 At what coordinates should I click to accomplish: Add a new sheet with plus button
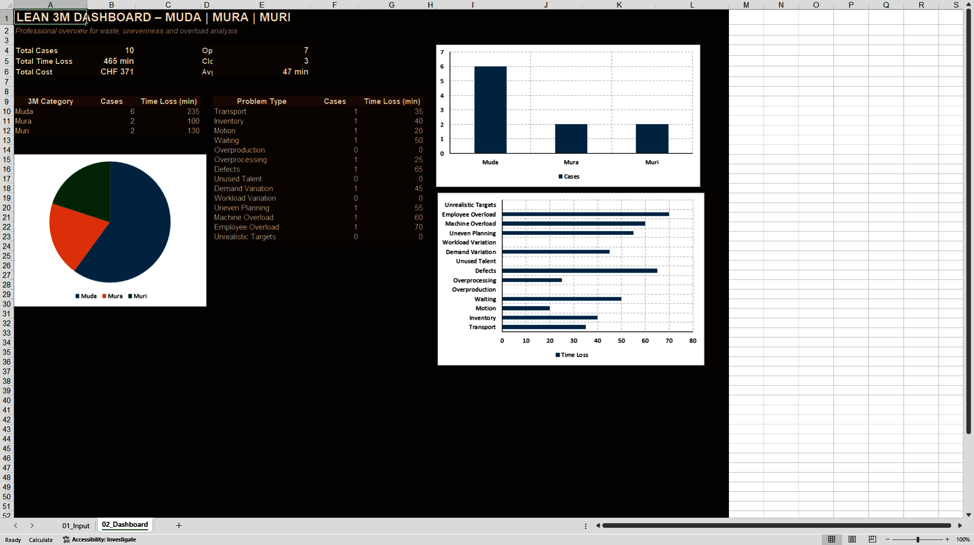[x=179, y=526]
